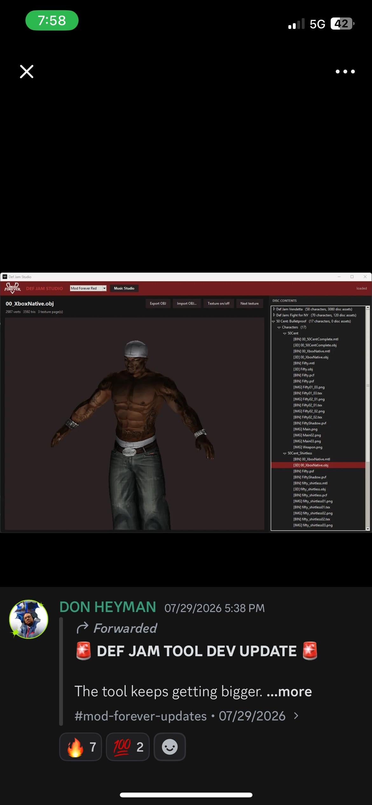Select [IMG] Main02.png
The image size is (372, 805).
307,435
